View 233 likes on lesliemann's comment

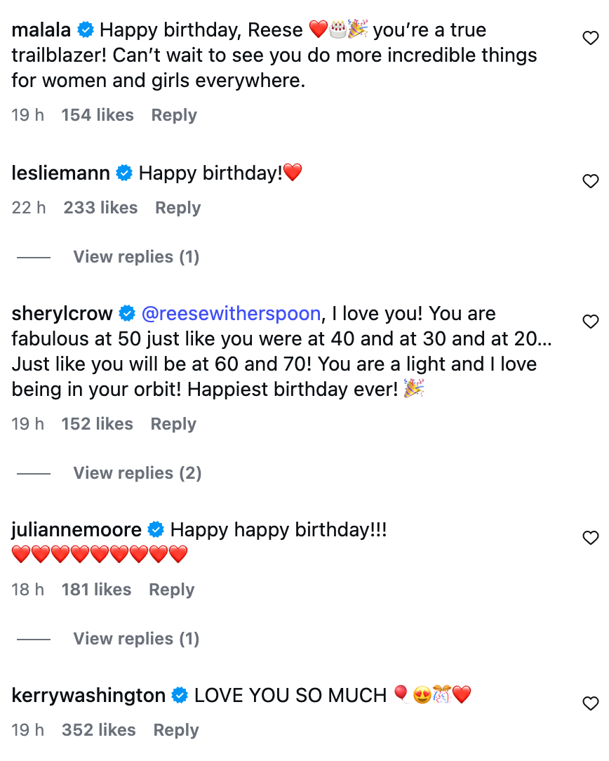100,208
